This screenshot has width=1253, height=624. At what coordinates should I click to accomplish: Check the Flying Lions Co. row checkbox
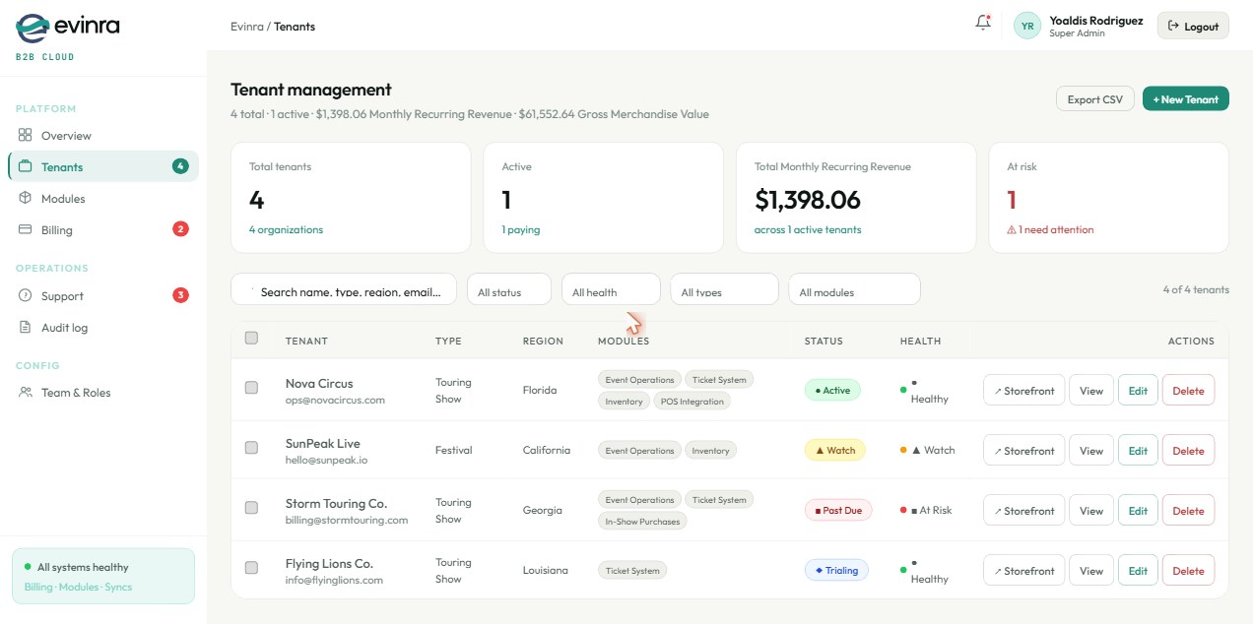click(251, 568)
